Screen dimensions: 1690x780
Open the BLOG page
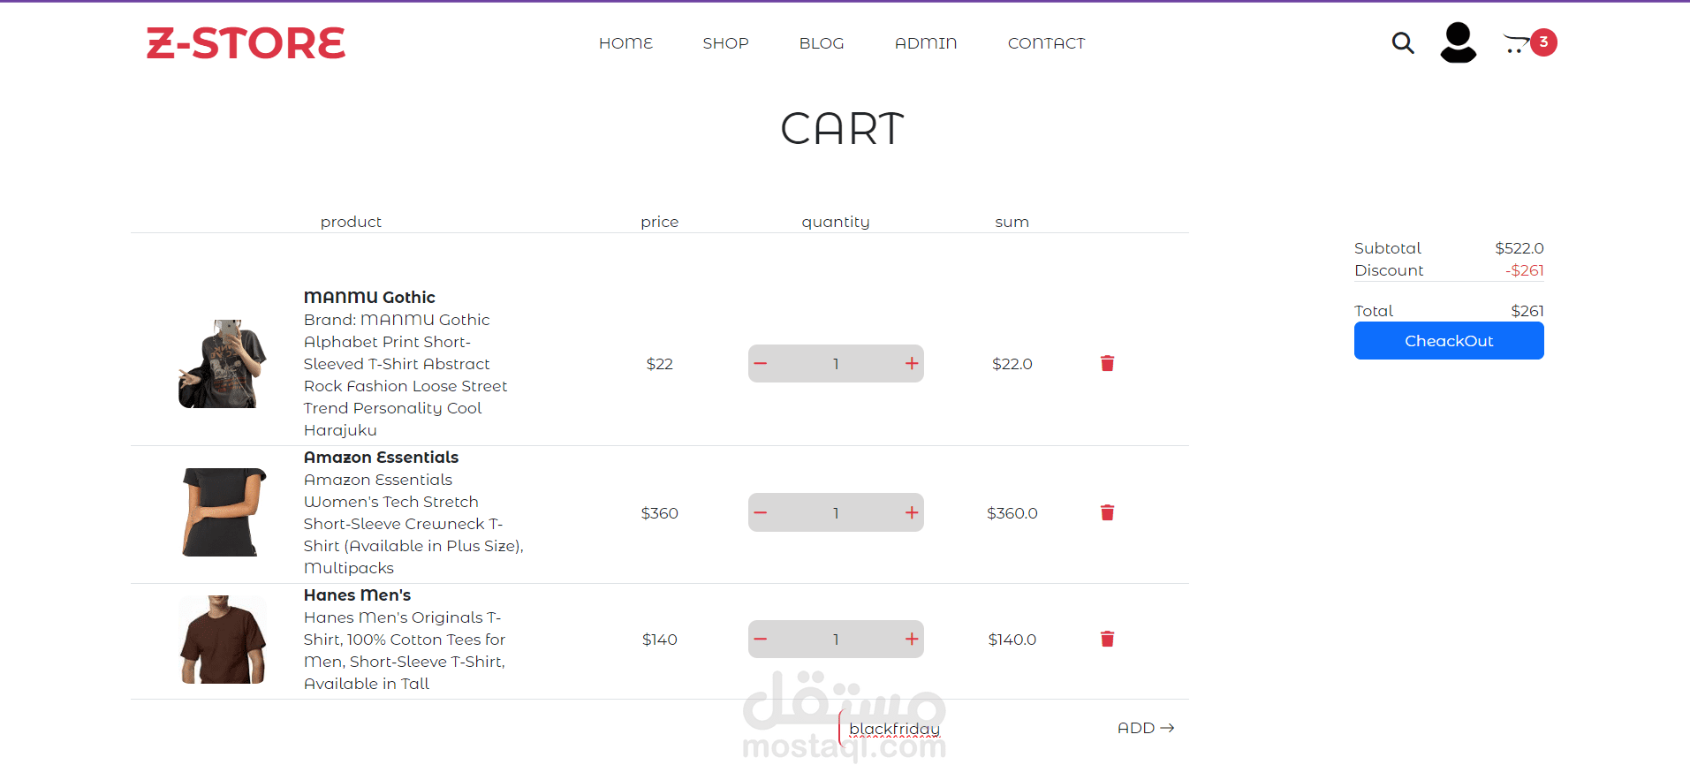pos(822,43)
